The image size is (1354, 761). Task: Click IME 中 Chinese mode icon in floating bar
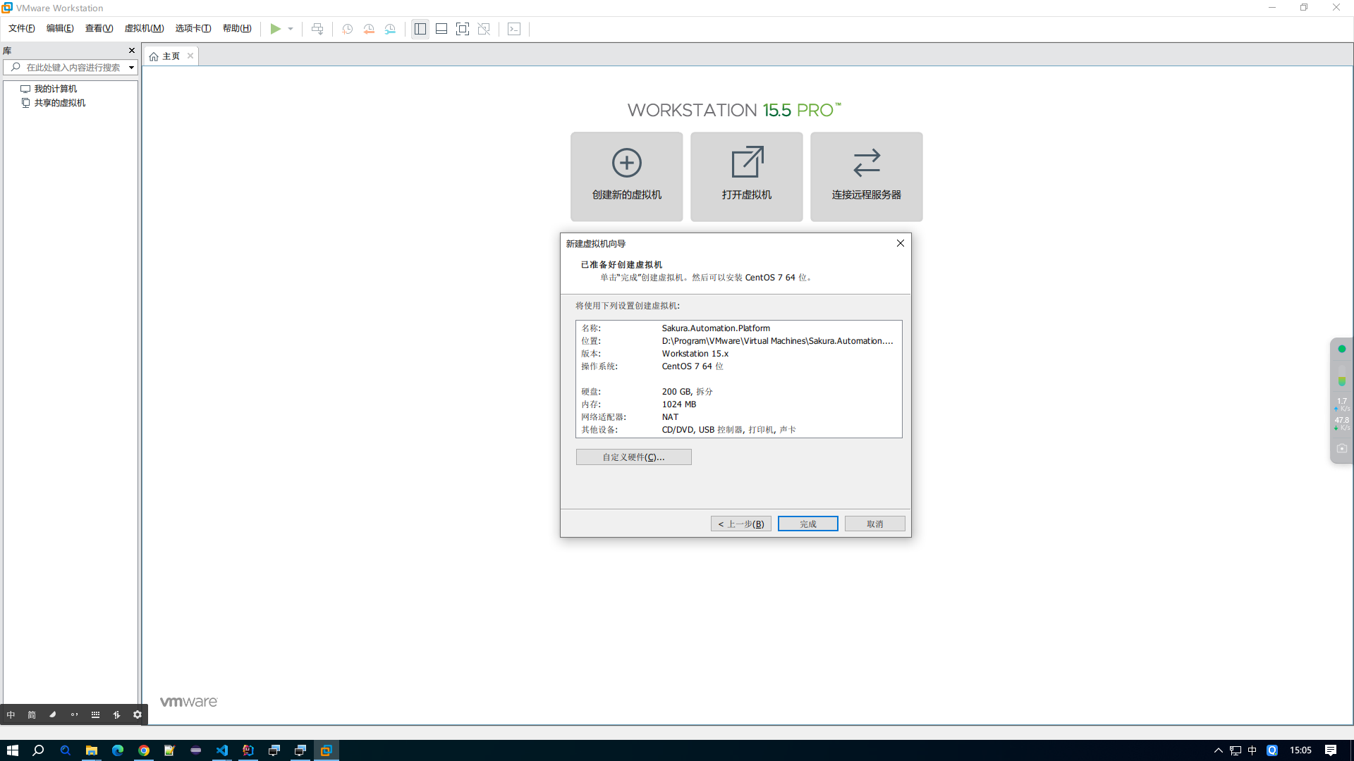[x=11, y=714]
